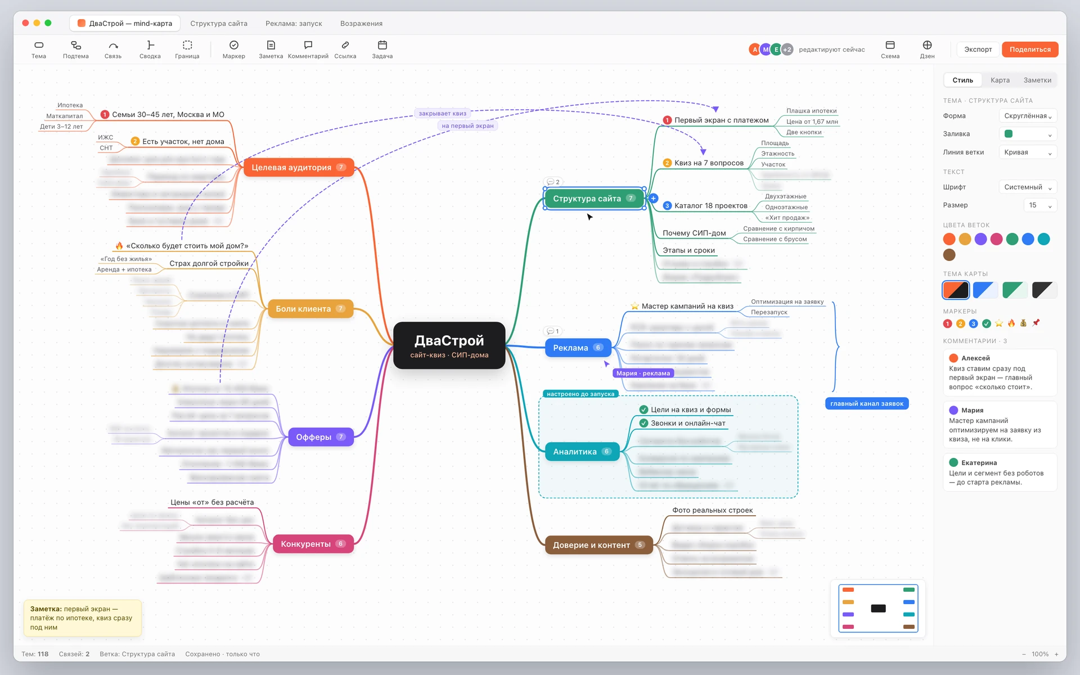
Task: Pick the brown branch color swatch
Action: pyautogui.click(x=949, y=255)
